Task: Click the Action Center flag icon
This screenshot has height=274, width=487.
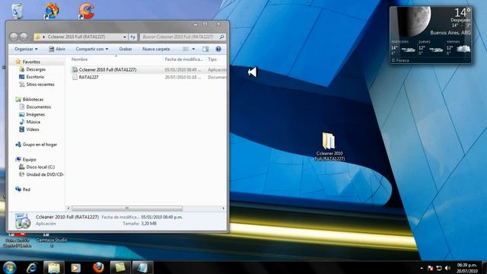Action: 430,268
